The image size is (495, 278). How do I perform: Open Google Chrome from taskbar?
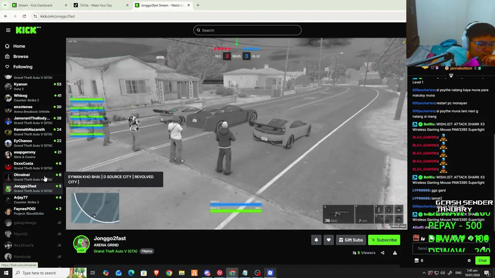(x=169, y=273)
